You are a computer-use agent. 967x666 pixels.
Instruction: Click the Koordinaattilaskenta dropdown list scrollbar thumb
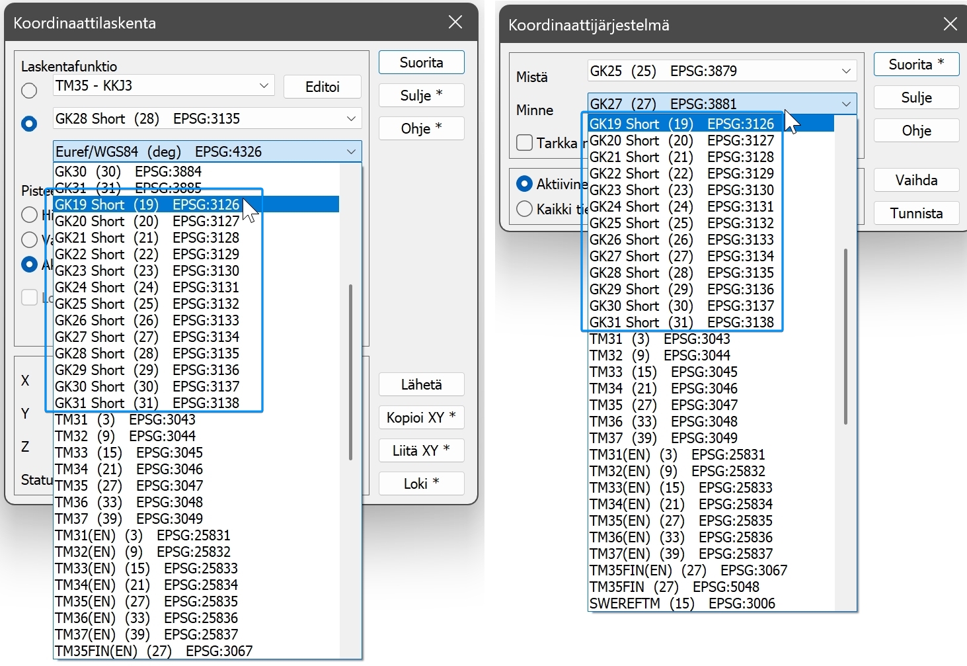click(350, 372)
